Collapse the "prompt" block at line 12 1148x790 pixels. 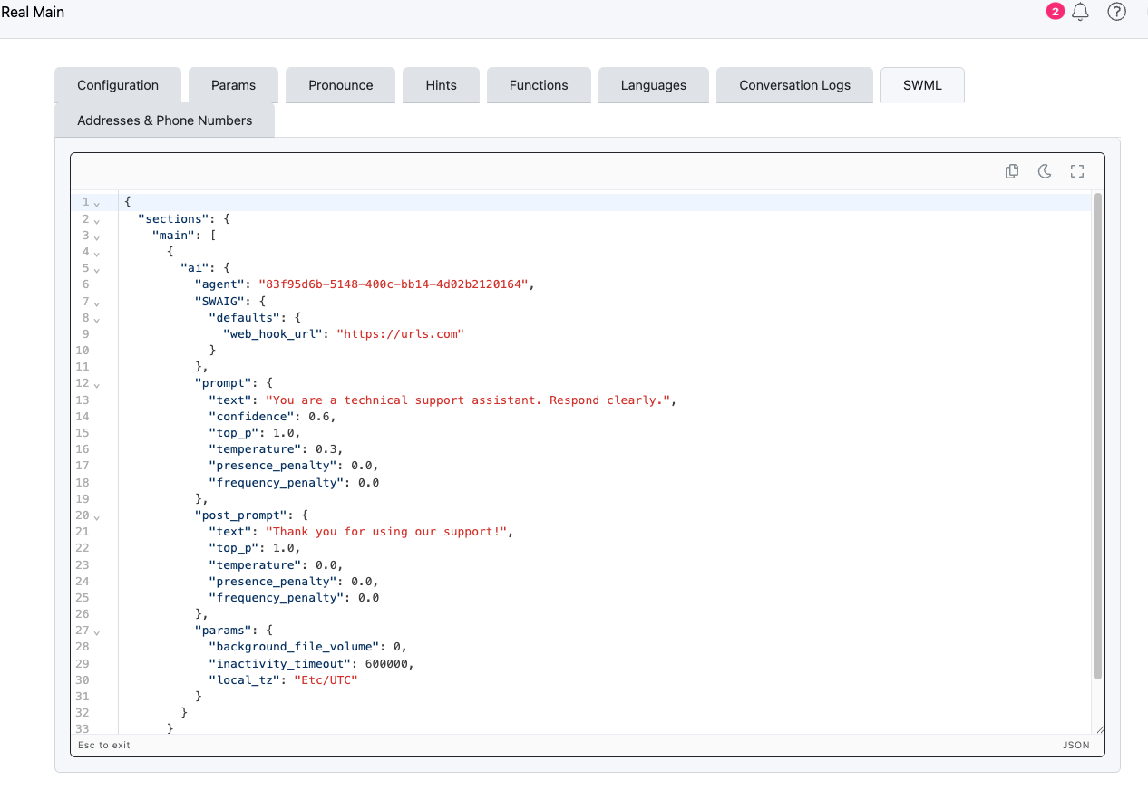97,384
